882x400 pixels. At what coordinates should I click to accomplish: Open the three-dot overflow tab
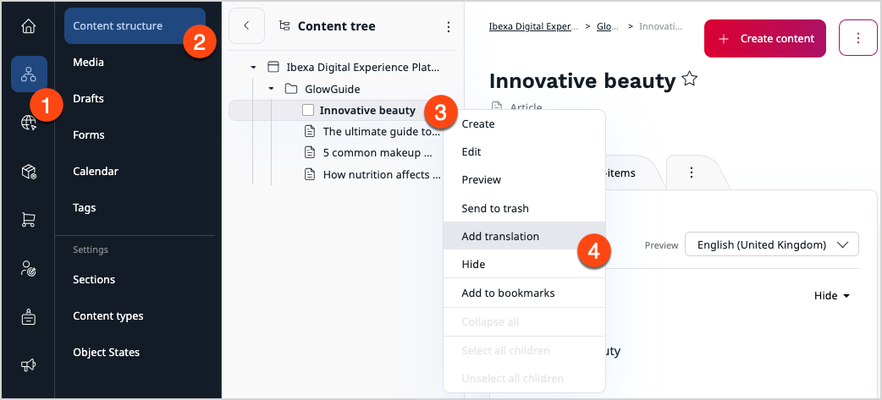[x=692, y=173]
